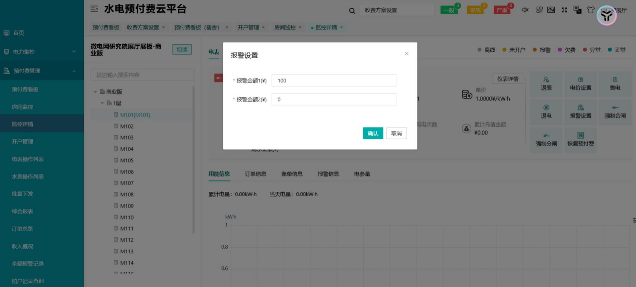The image size is (636, 287).
Task: Switch language with the translate icon
Action: point(577,10)
